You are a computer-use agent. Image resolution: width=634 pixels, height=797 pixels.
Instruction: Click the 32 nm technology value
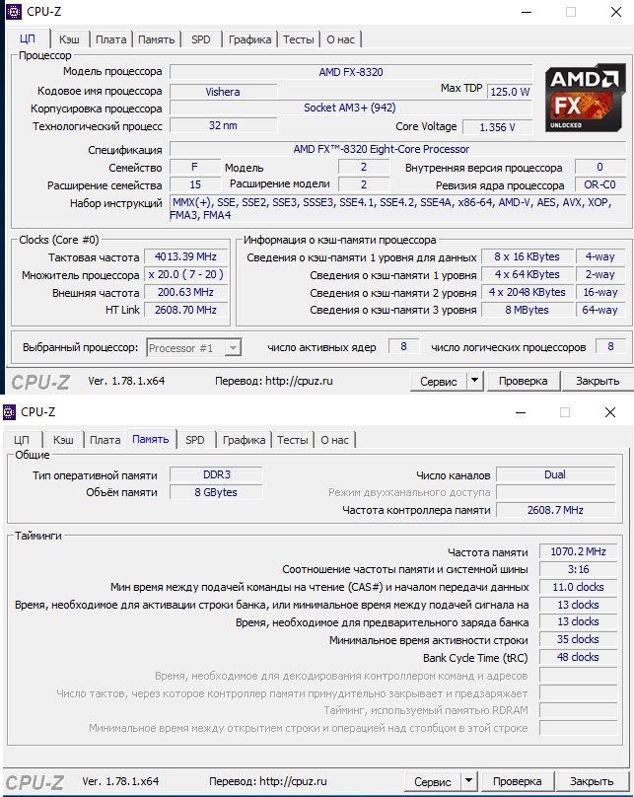point(223,125)
